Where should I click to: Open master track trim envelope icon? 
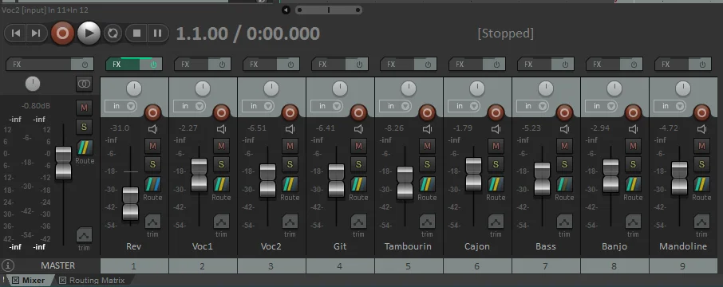85,235
